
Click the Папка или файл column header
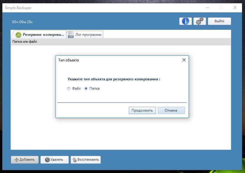click(121, 42)
